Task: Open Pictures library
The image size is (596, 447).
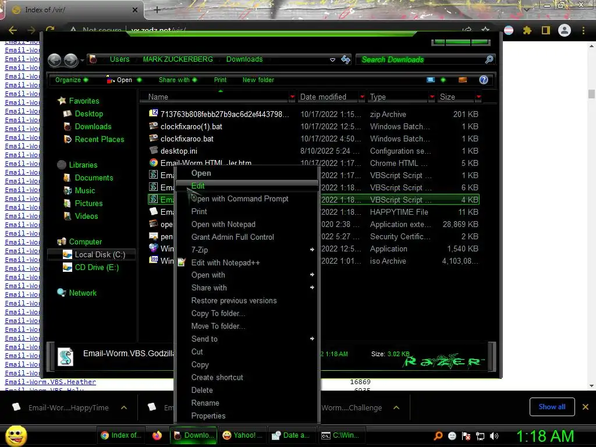Action: point(88,203)
